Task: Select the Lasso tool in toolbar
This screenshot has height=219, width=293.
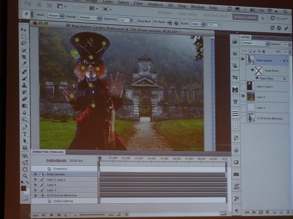Action: [24, 43]
